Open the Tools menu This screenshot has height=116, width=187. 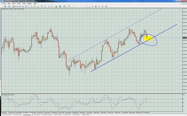(24, 4)
